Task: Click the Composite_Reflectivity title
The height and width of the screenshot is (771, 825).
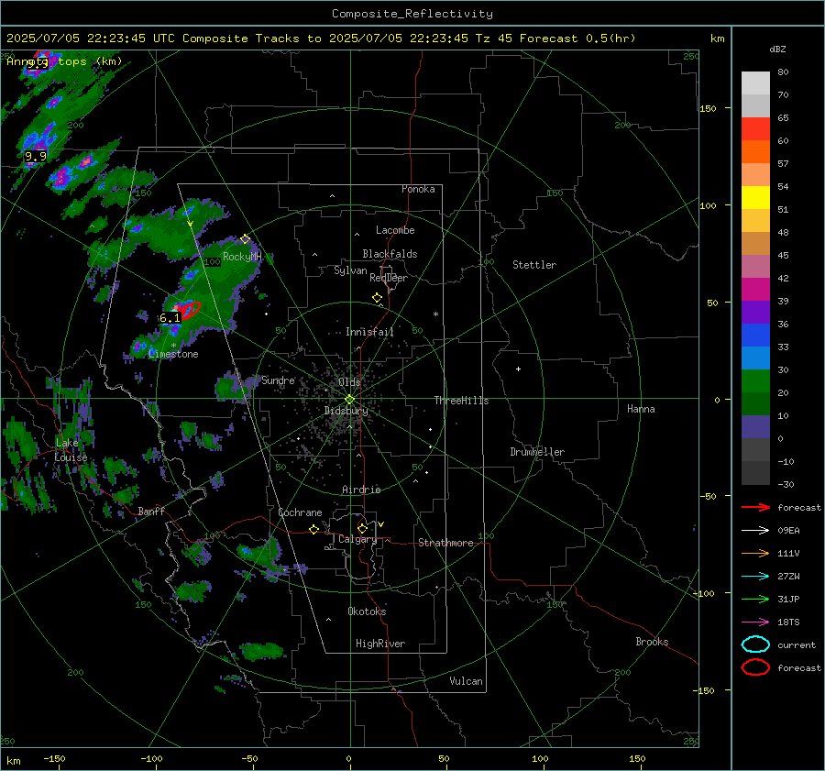Action: [x=412, y=14]
